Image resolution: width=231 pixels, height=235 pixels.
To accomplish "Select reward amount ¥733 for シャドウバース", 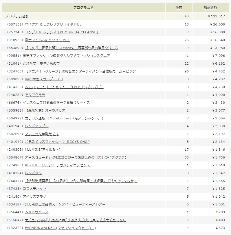I will coord(220,212).
